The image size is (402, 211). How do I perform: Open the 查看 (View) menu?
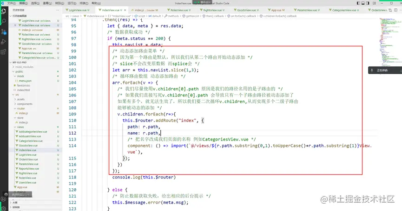click(x=47, y=3)
